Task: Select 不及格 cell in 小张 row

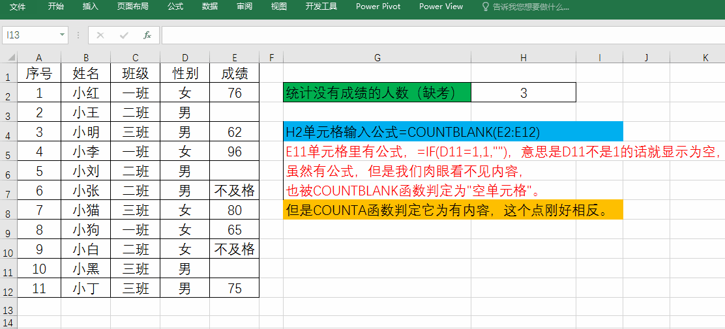Action: (235, 190)
